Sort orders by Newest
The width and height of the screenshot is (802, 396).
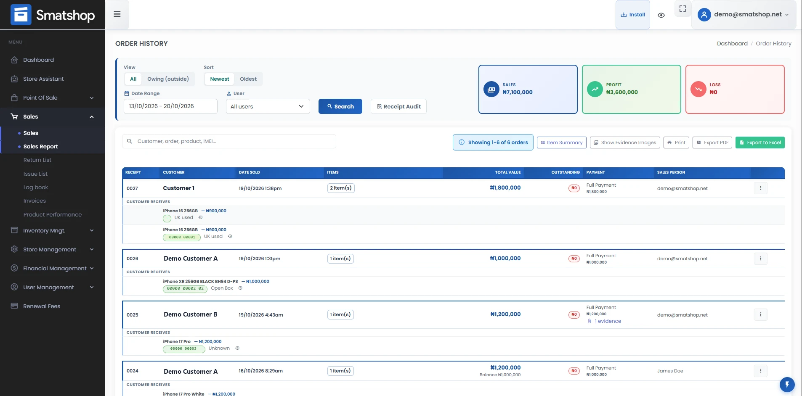pyautogui.click(x=220, y=79)
